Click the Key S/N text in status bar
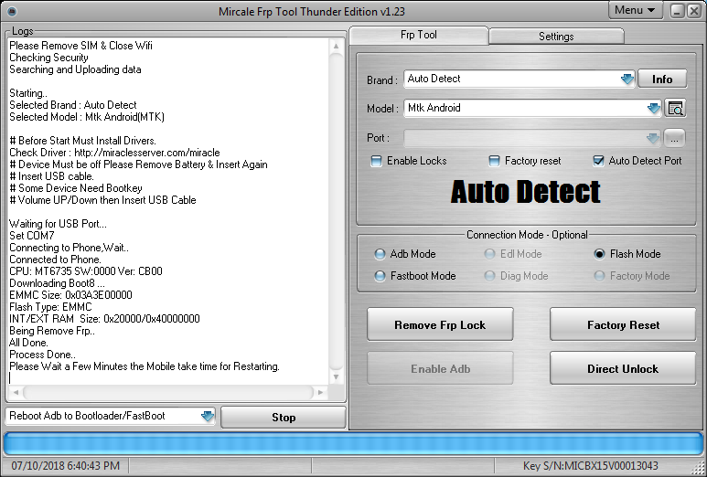The height and width of the screenshot is (477, 707). 590,466
